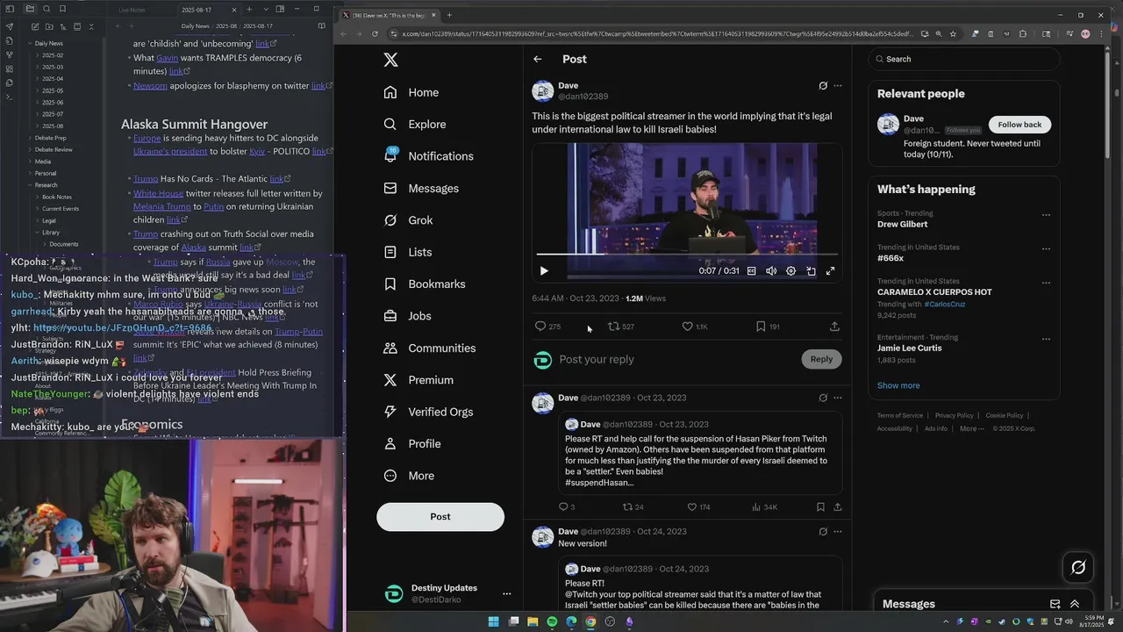This screenshot has width=1123, height=632.
Task: Mute the video volume icon
Action: (771, 271)
